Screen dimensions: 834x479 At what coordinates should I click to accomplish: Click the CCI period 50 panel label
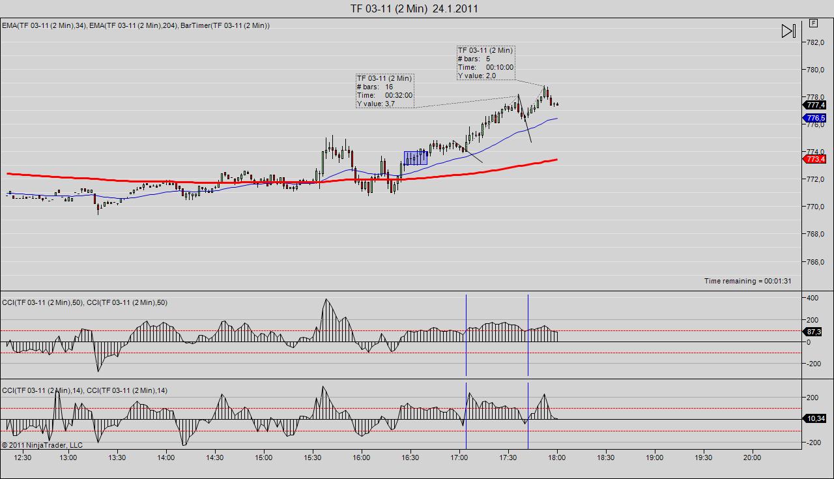(85, 302)
